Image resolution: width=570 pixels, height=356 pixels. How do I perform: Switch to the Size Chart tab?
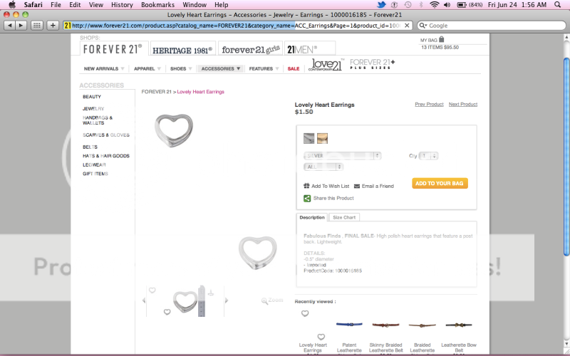tap(344, 217)
